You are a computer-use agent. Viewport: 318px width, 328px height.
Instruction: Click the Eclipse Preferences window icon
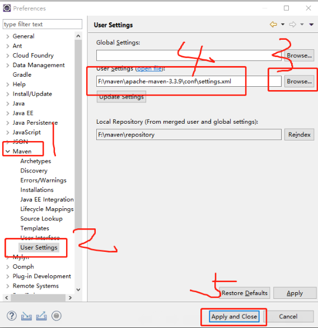click(7, 8)
